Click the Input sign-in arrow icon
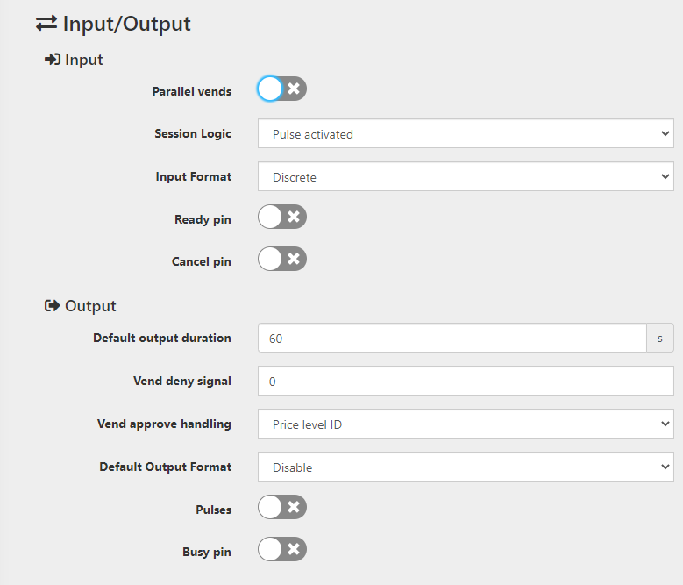Image resolution: width=683 pixels, height=585 pixels. point(53,60)
